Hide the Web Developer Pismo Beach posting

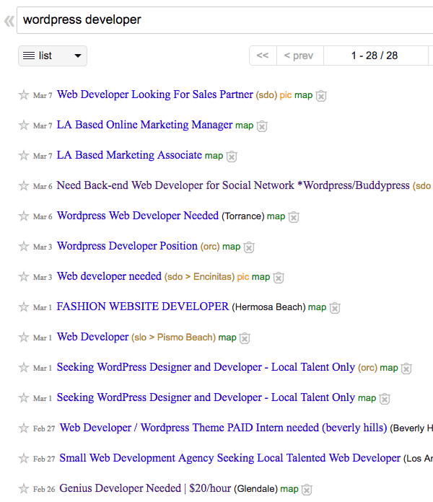point(245,338)
